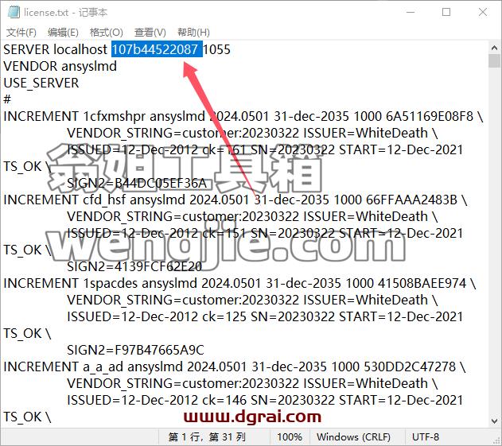Viewport: 502px width, 446px height.
Task: Open the 帮助(H) menu
Action: pos(193,33)
